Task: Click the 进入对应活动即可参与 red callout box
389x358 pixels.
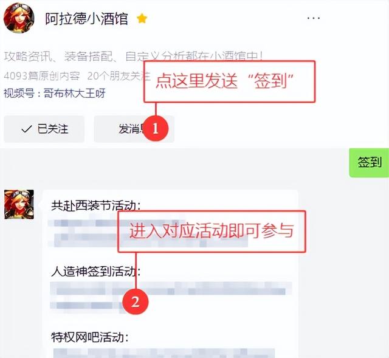Action: pos(212,231)
